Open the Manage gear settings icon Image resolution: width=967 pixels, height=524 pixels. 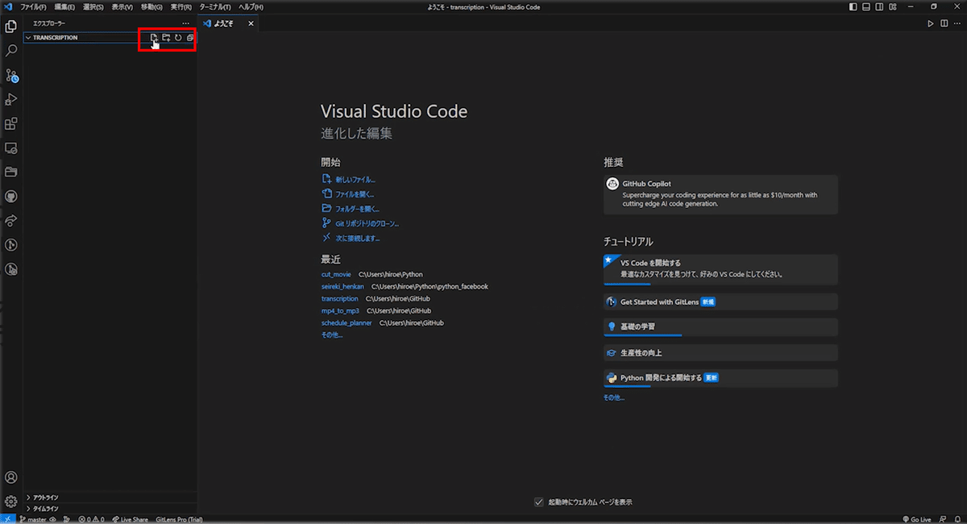[11, 501]
